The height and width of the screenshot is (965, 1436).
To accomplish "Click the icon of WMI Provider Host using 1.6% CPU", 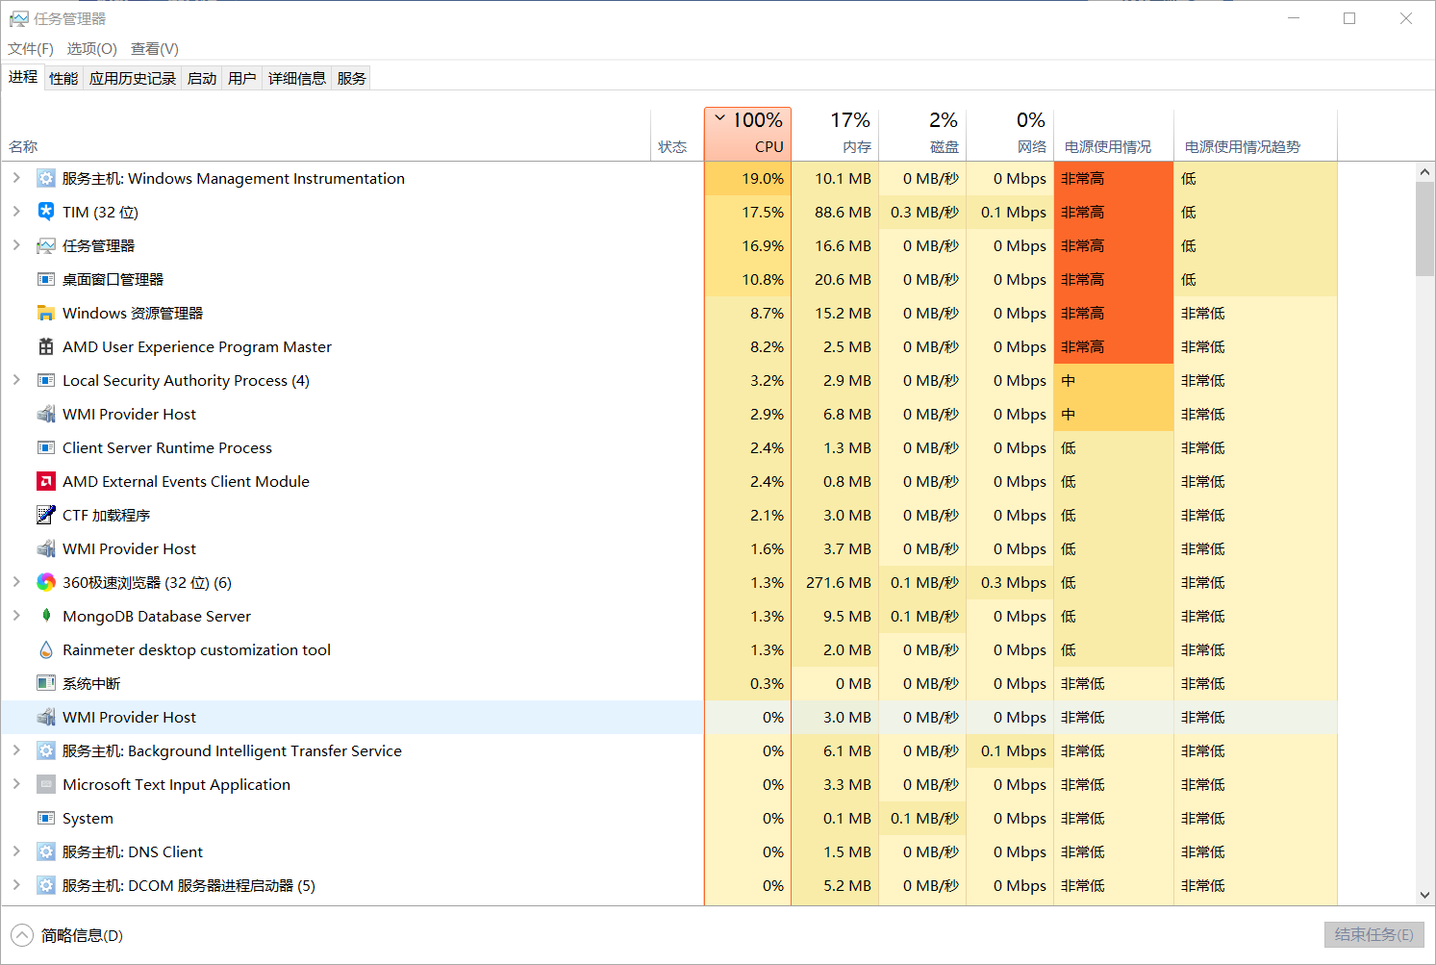I will [x=46, y=548].
